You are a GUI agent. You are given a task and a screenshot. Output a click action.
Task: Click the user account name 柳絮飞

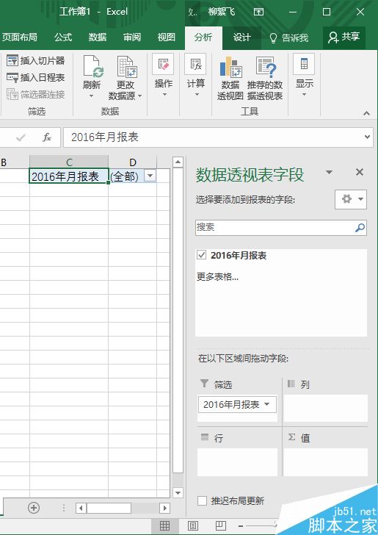click(222, 12)
